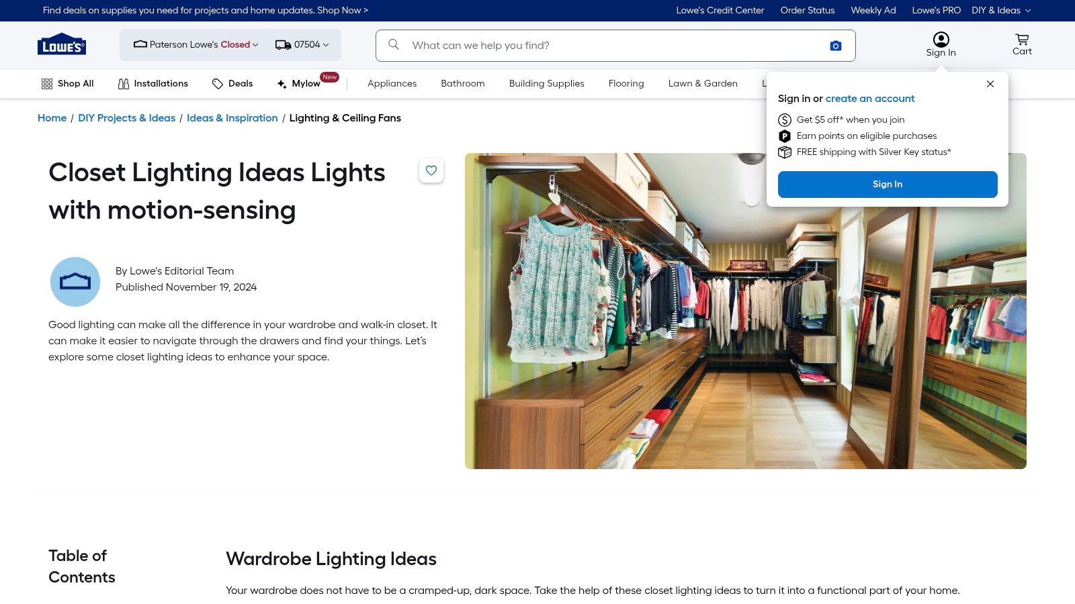Open the Bathroom category
Viewport: 1075px width, 604px height.
coord(462,83)
